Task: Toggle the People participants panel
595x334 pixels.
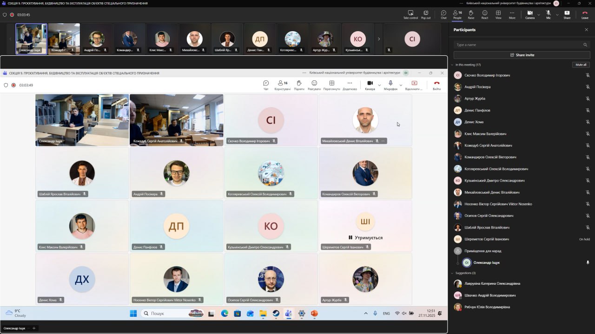Action: 457,14
